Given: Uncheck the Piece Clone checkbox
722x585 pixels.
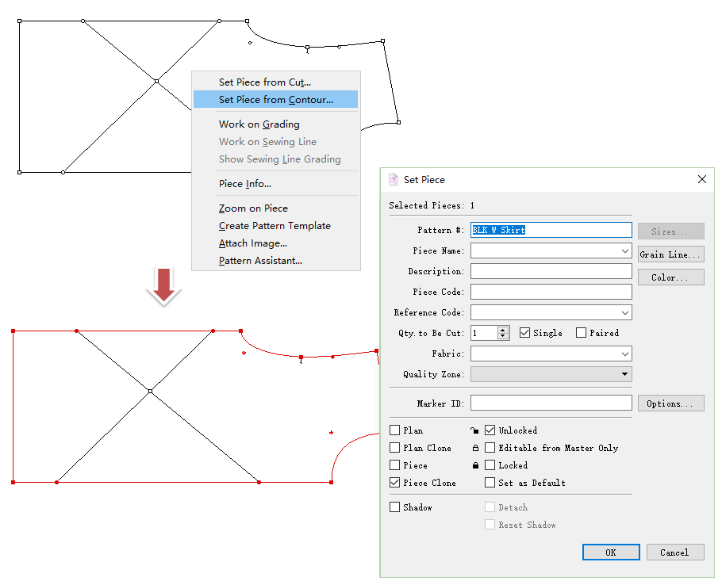Looking at the screenshot, I should 395,483.
